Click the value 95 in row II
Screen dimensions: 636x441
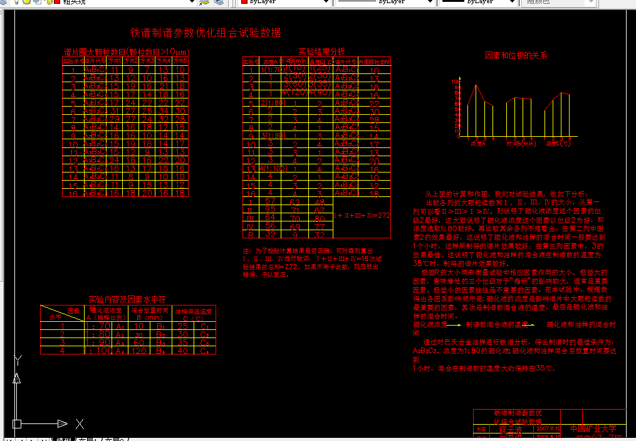(270, 209)
